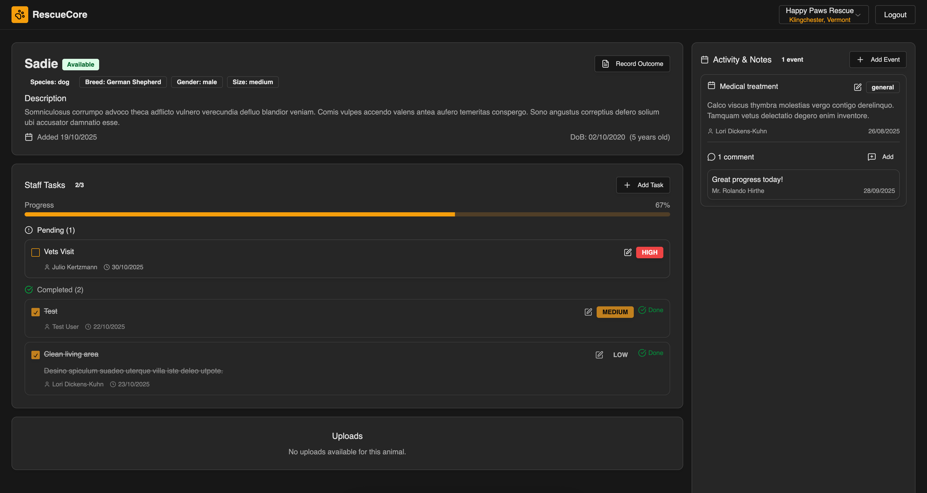The image size is (927, 493).
Task: Click the Add Task button
Action: 643,185
